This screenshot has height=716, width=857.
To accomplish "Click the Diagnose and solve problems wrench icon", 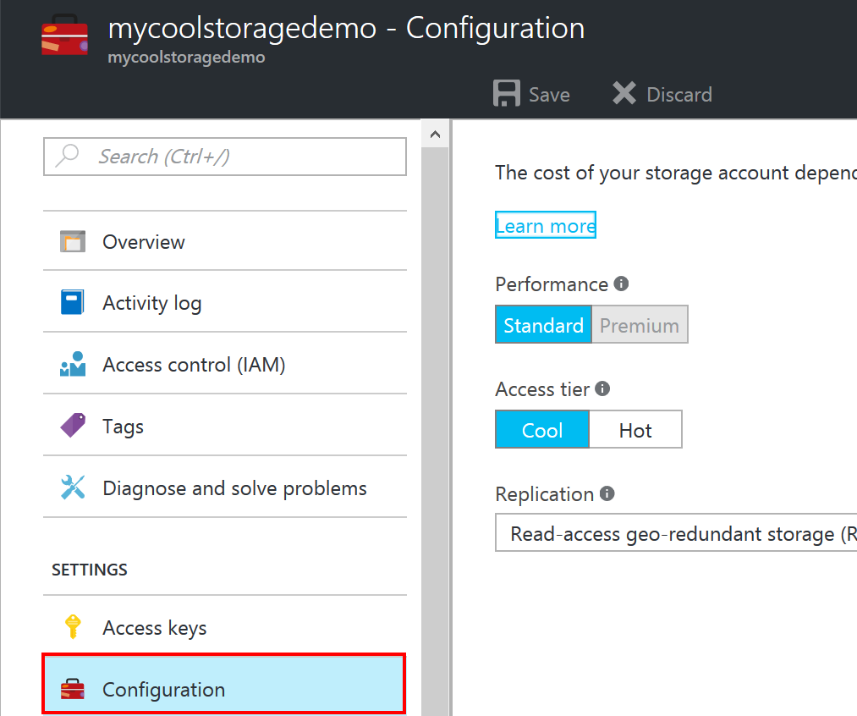I will click(x=73, y=487).
